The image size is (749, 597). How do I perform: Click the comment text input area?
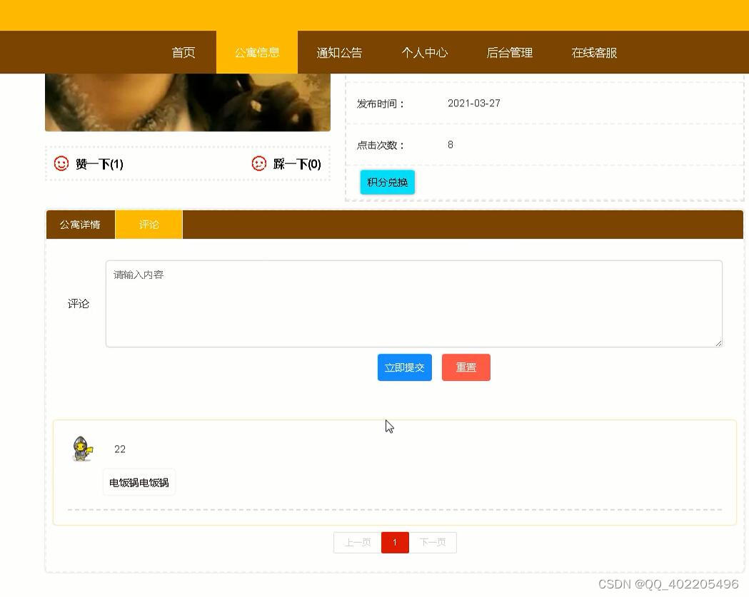coord(414,303)
